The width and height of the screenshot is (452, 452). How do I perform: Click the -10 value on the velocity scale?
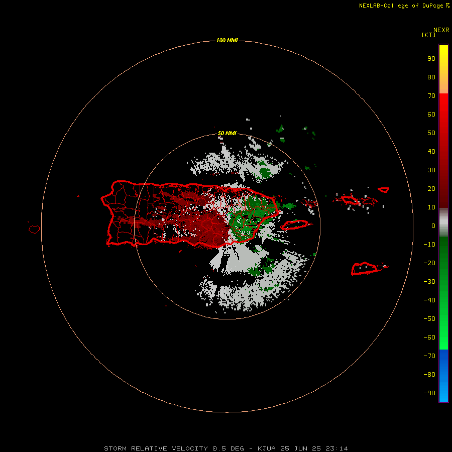(x=429, y=245)
